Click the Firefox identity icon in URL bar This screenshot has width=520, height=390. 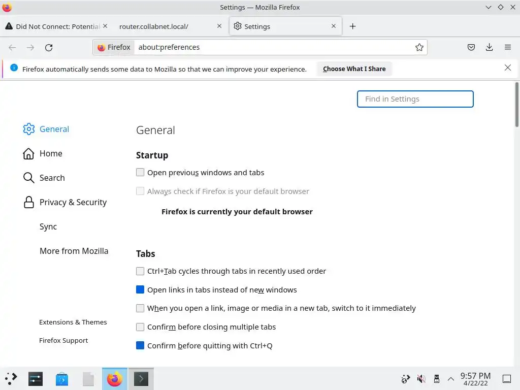(114, 47)
